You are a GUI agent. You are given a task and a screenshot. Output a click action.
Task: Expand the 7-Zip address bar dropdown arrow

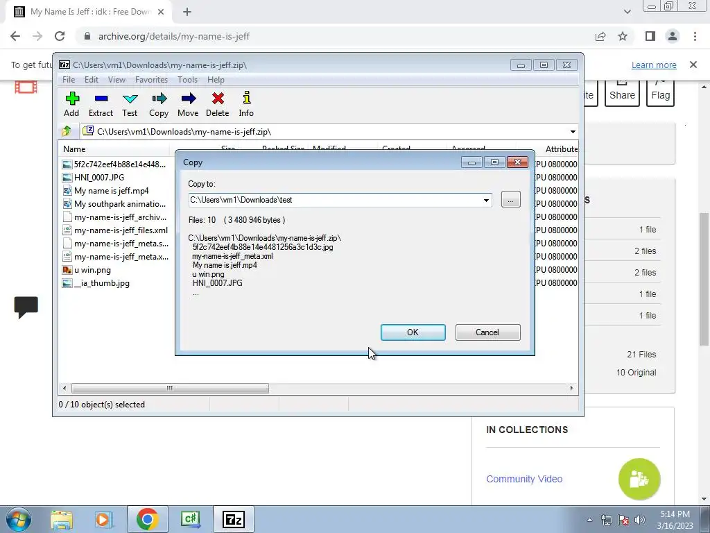[573, 131]
